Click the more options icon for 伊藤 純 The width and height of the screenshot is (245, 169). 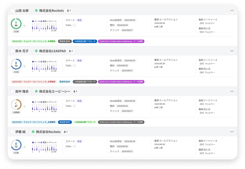[x=232, y=132]
